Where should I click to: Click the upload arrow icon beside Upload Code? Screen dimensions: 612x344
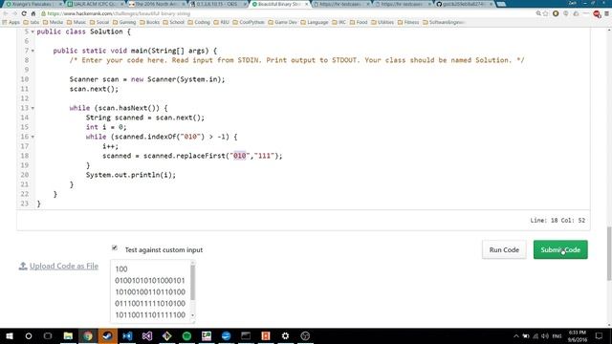pos(23,266)
